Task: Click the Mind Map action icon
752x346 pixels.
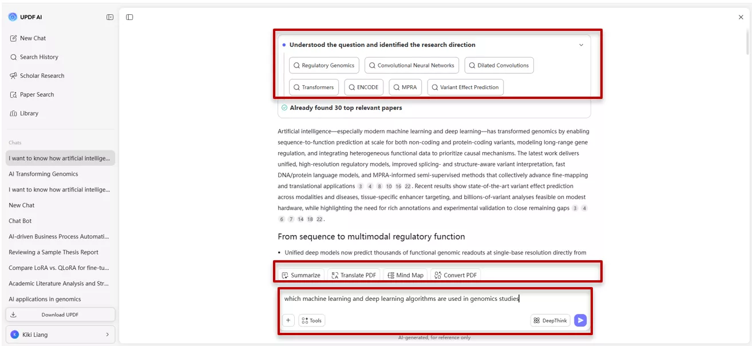Action: point(405,275)
